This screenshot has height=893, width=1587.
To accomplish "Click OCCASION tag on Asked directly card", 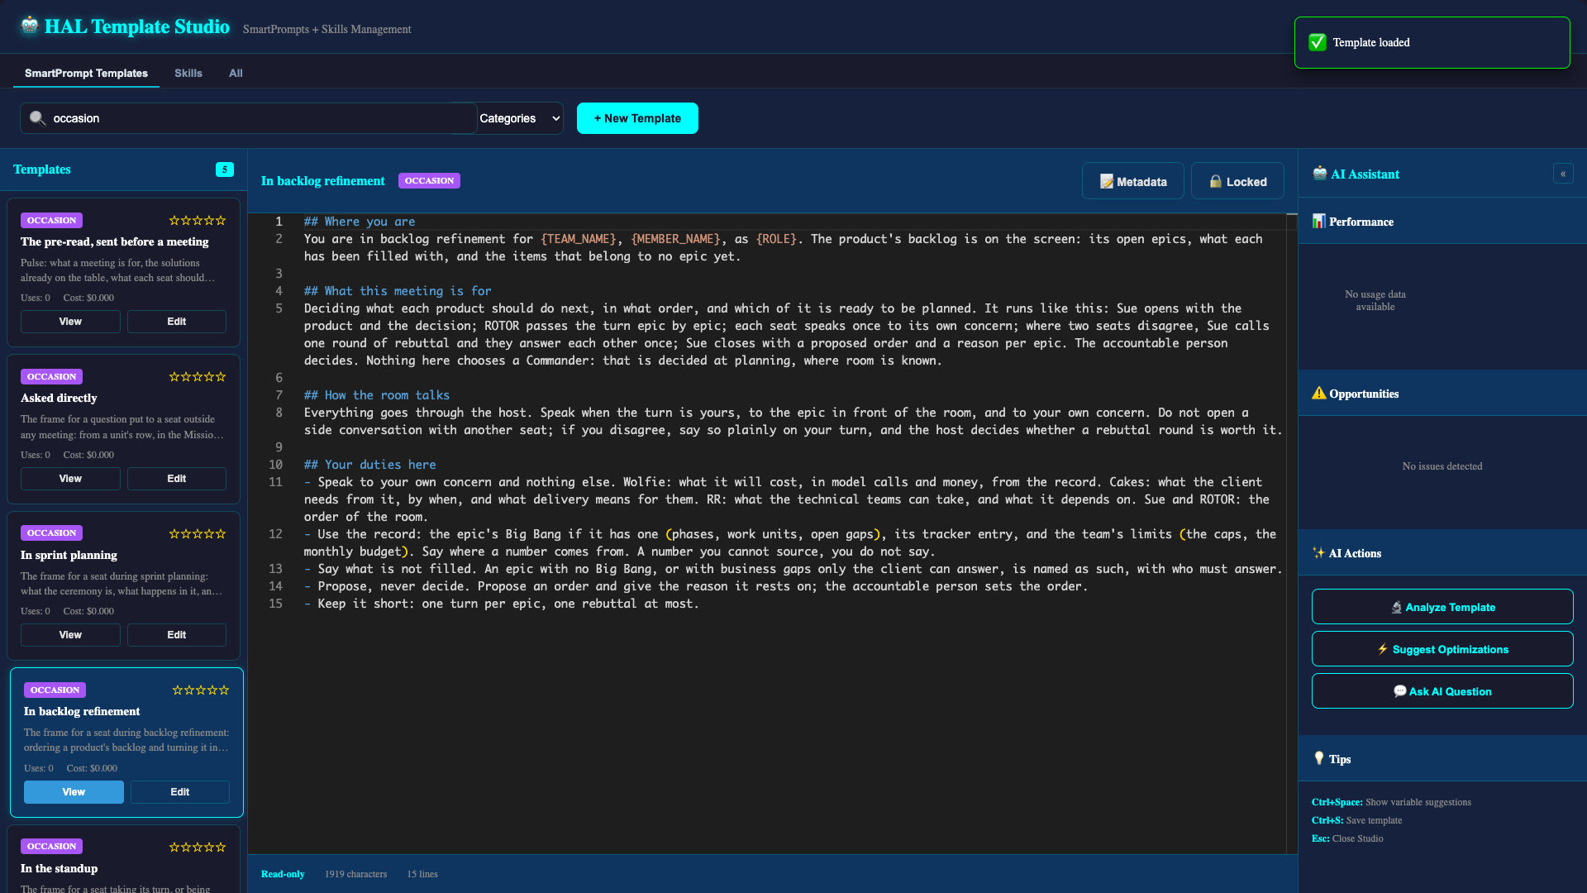I will tap(51, 377).
